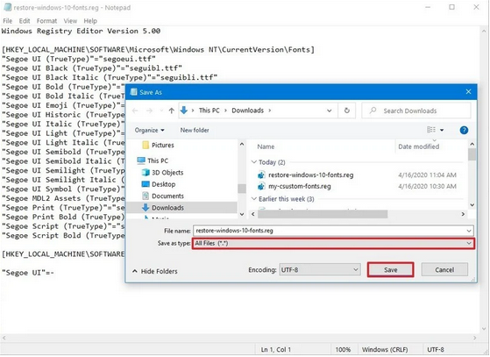Collapse the Today group chevron
490x357 pixels.
254,162
